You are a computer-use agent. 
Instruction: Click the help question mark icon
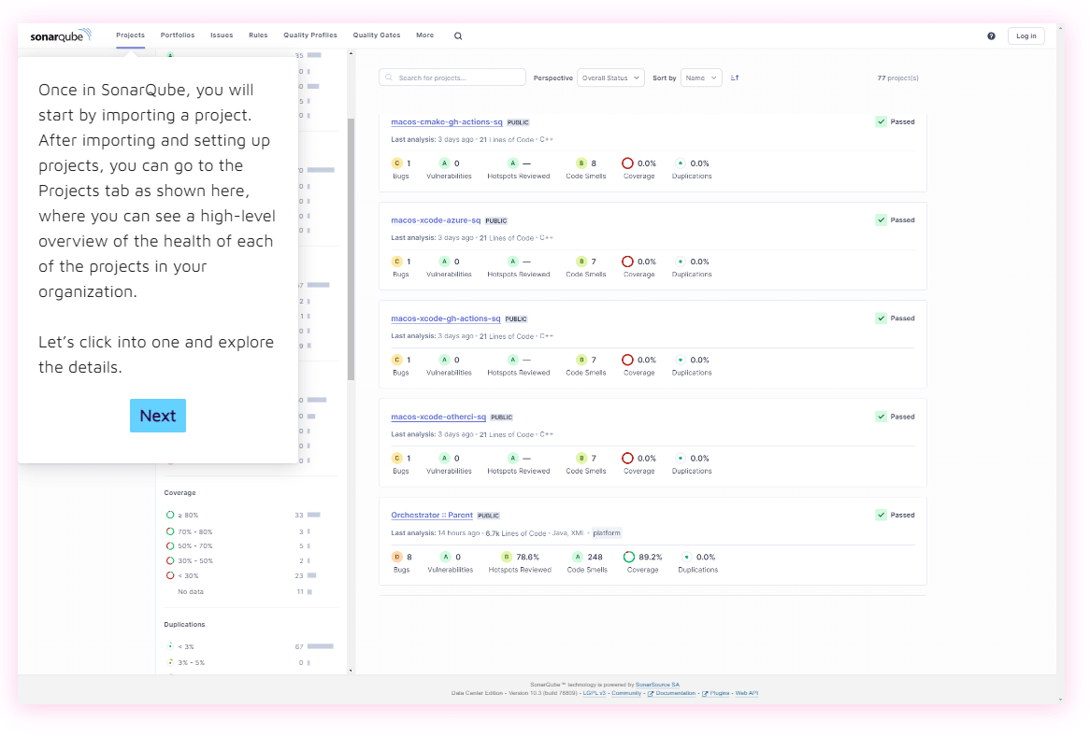(993, 35)
